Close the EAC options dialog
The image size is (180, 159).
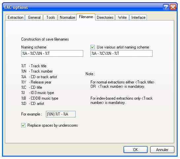pos(173,7)
